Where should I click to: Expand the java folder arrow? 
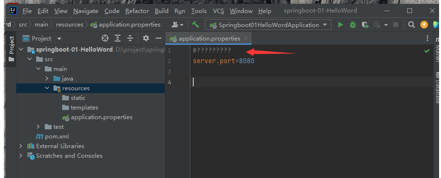(47, 79)
